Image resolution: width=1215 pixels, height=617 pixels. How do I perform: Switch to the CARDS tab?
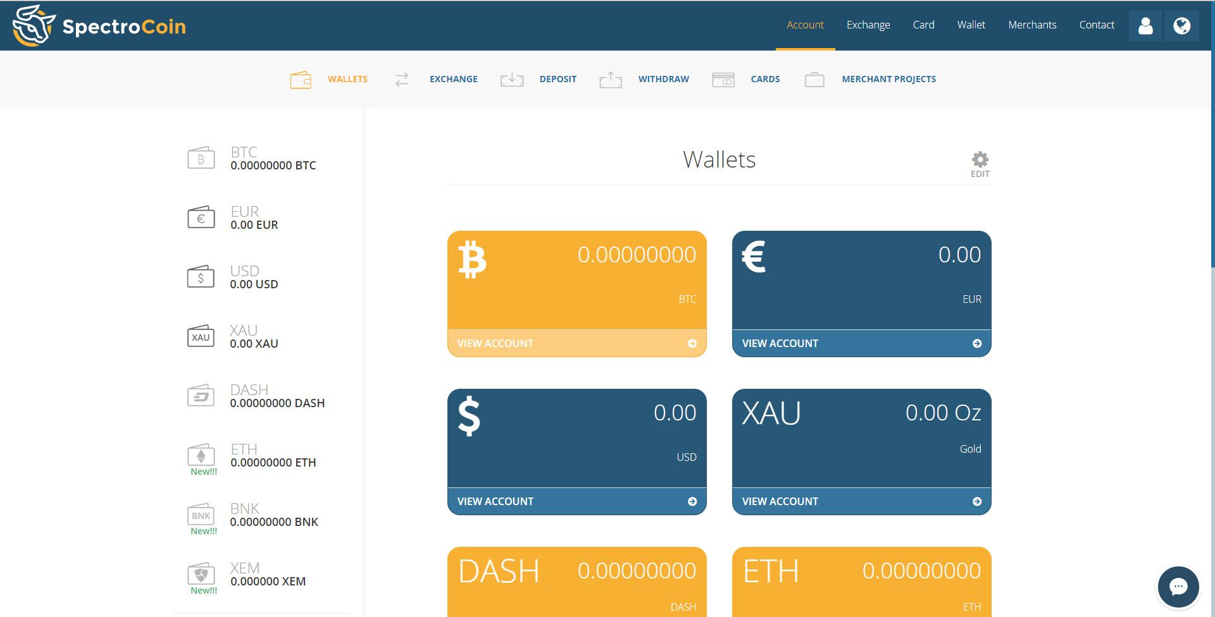pyautogui.click(x=765, y=80)
